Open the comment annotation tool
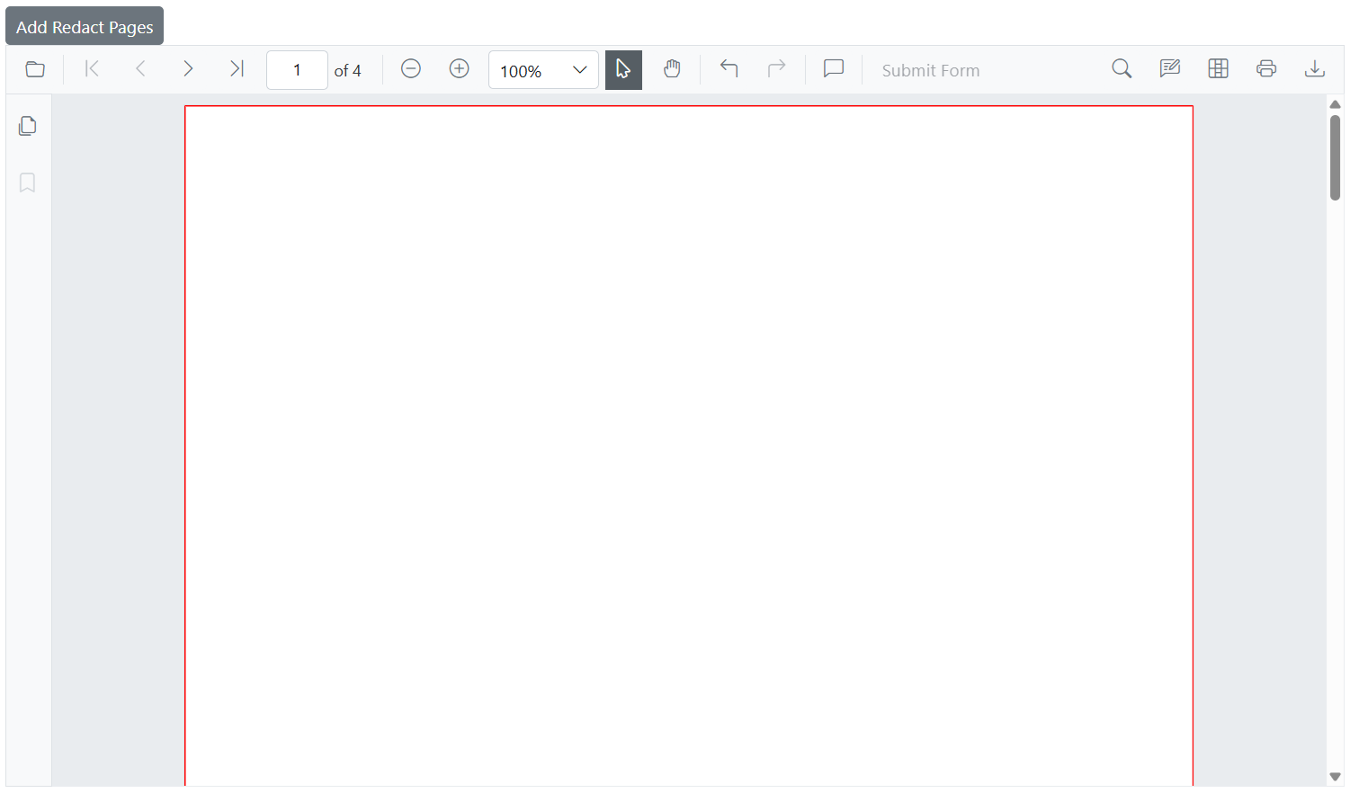Screen dimensions: 1350x793 (x=833, y=68)
